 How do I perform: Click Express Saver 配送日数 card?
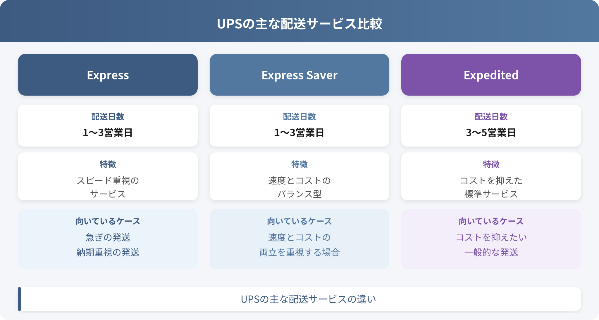click(299, 126)
